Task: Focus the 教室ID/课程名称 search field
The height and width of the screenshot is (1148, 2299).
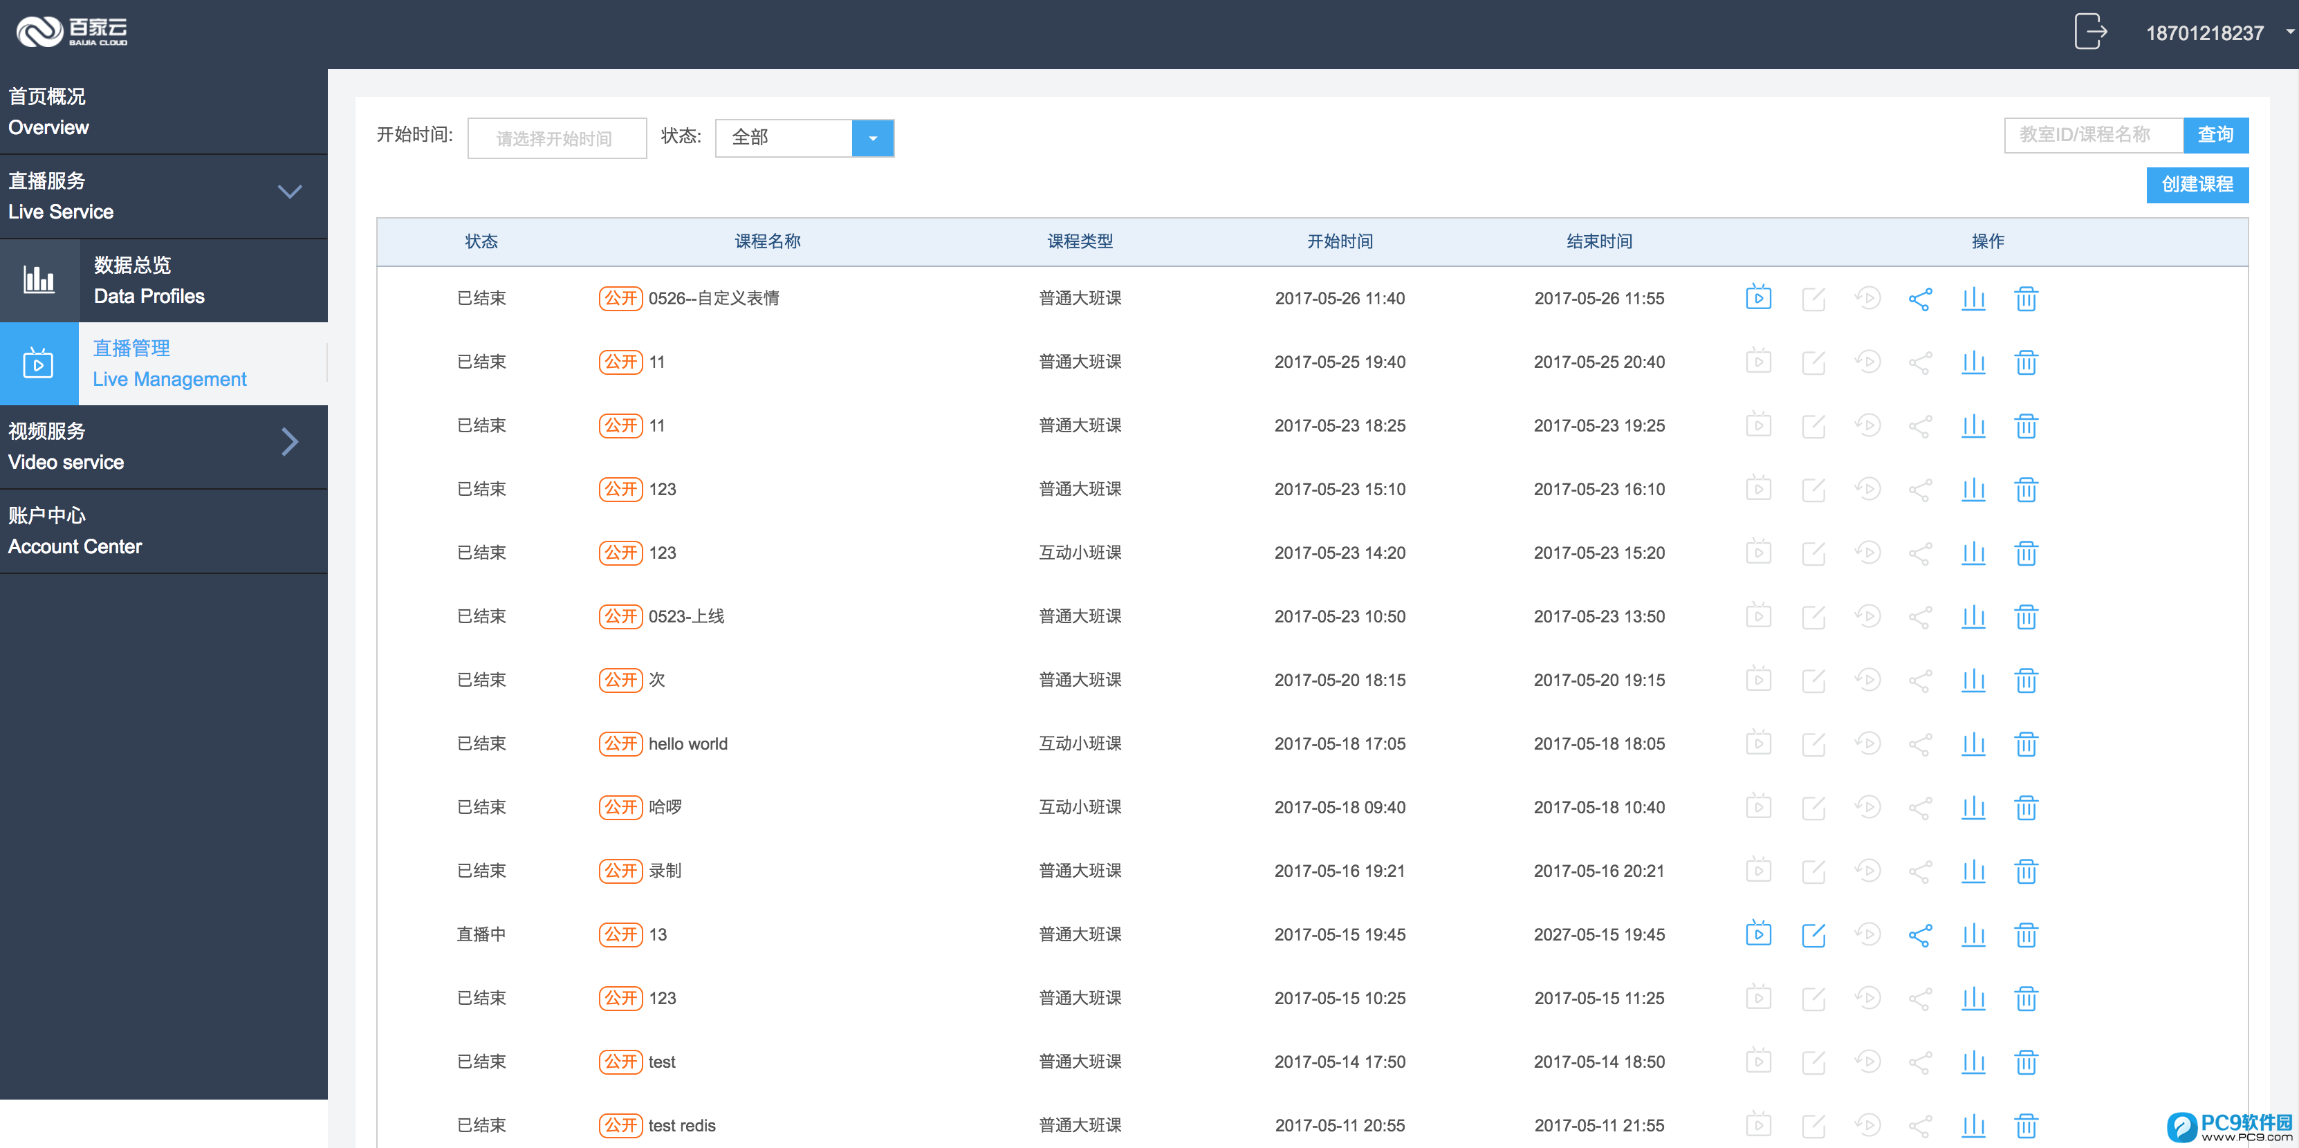Action: click(2093, 135)
